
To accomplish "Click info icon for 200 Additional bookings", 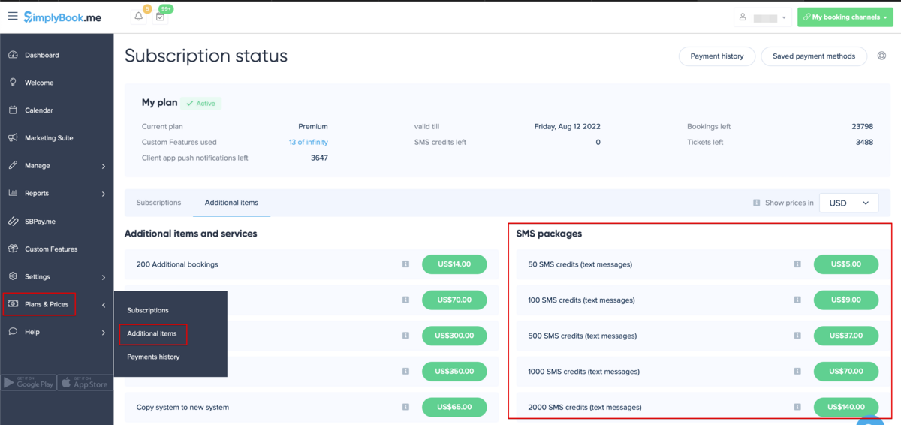I will (405, 264).
